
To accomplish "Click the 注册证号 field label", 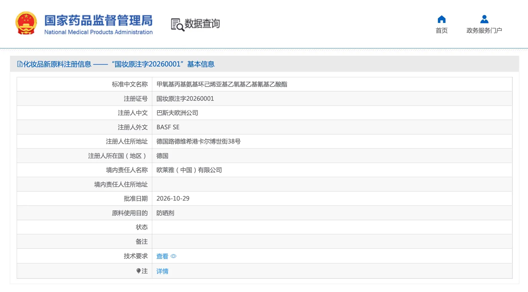I will coord(136,99).
